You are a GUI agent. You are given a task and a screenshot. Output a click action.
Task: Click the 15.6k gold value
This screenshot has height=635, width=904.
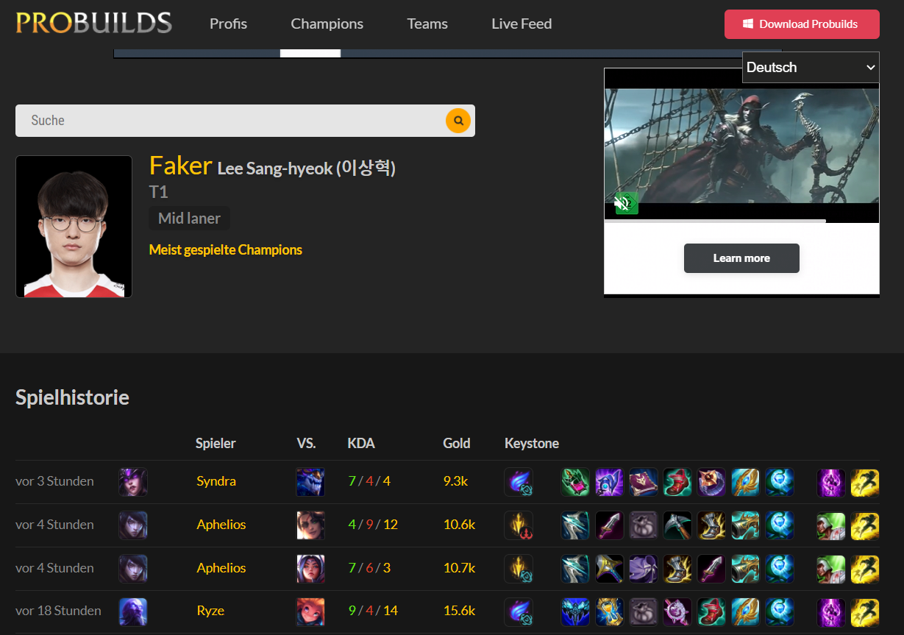459,611
